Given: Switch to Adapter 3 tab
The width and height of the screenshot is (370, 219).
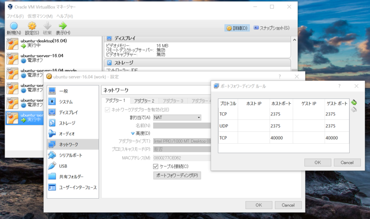Looking at the screenshot, I should 173,101.
